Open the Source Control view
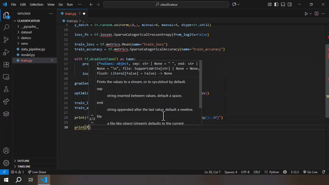This screenshot has width=329, height=185. click(x=6, y=40)
